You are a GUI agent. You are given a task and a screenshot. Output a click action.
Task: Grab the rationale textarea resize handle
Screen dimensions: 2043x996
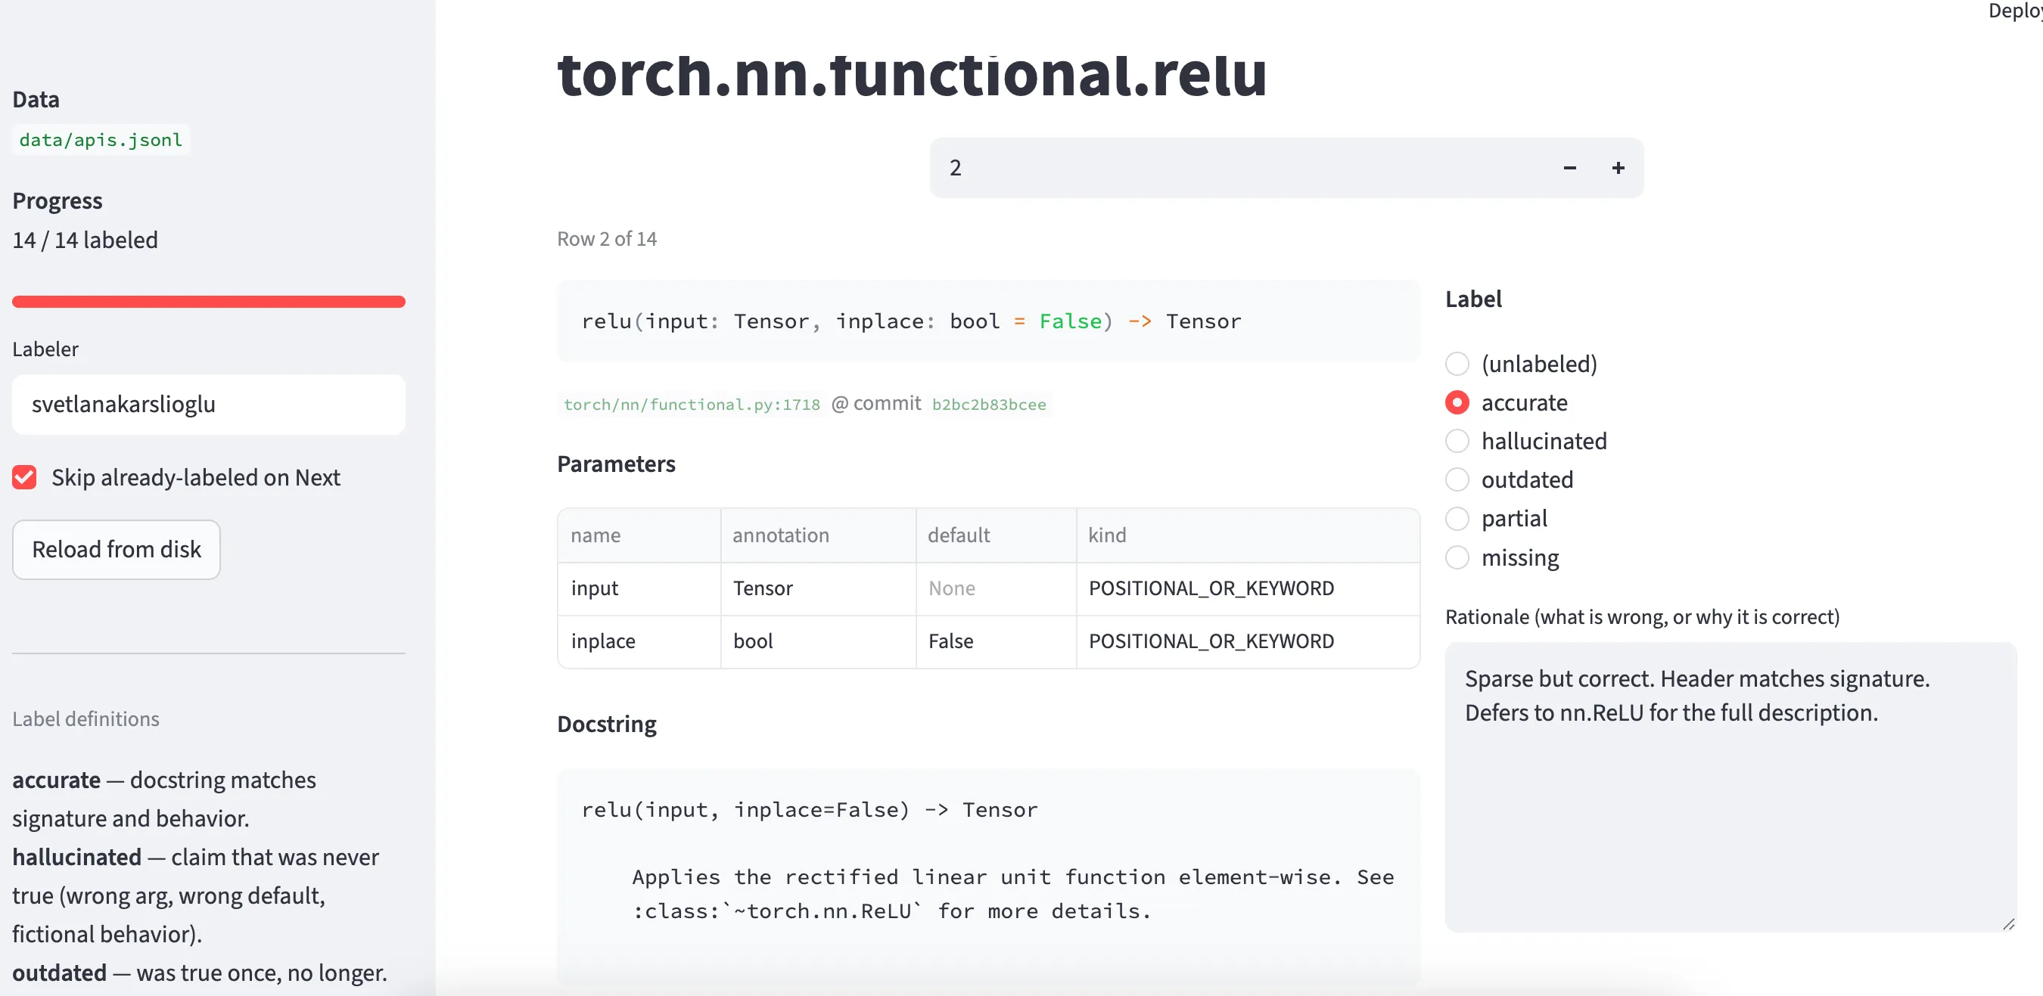(x=2008, y=924)
